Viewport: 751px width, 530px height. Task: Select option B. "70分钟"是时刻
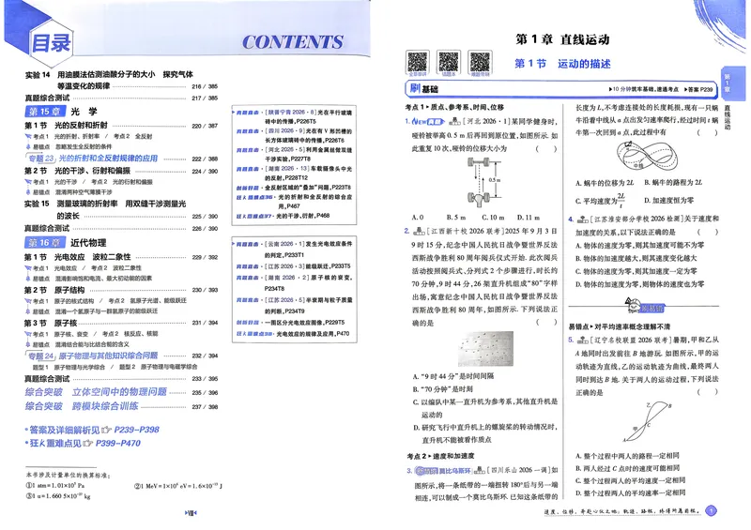coord(442,388)
